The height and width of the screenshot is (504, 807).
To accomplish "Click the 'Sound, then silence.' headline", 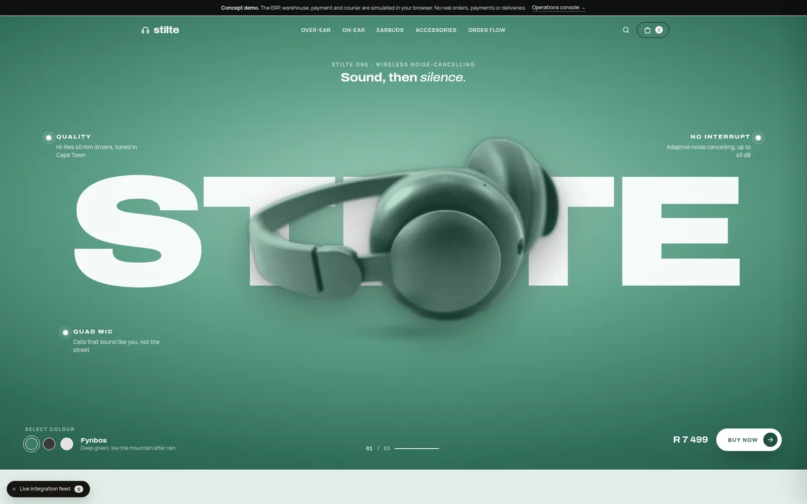I will pos(403,77).
